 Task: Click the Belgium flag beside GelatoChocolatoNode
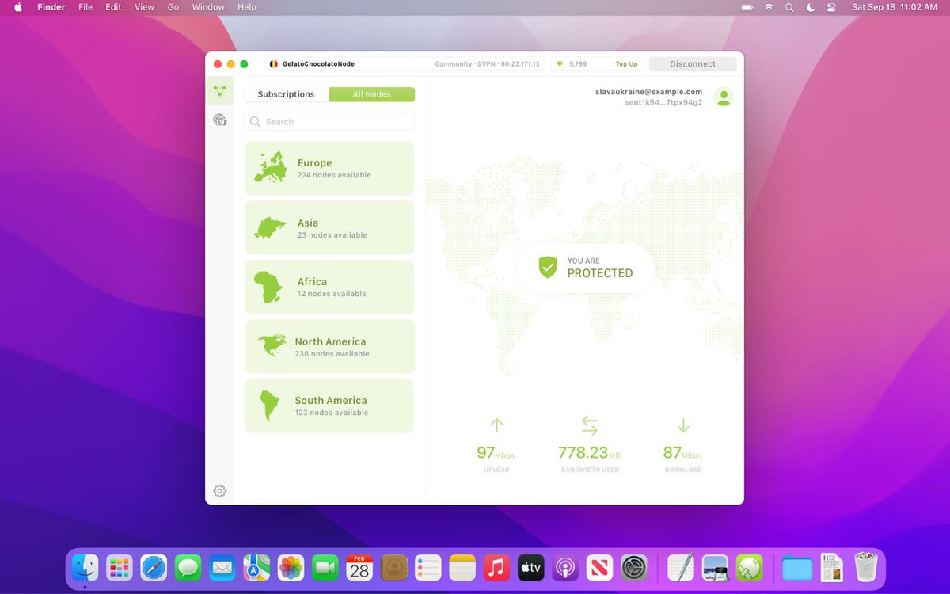point(273,63)
